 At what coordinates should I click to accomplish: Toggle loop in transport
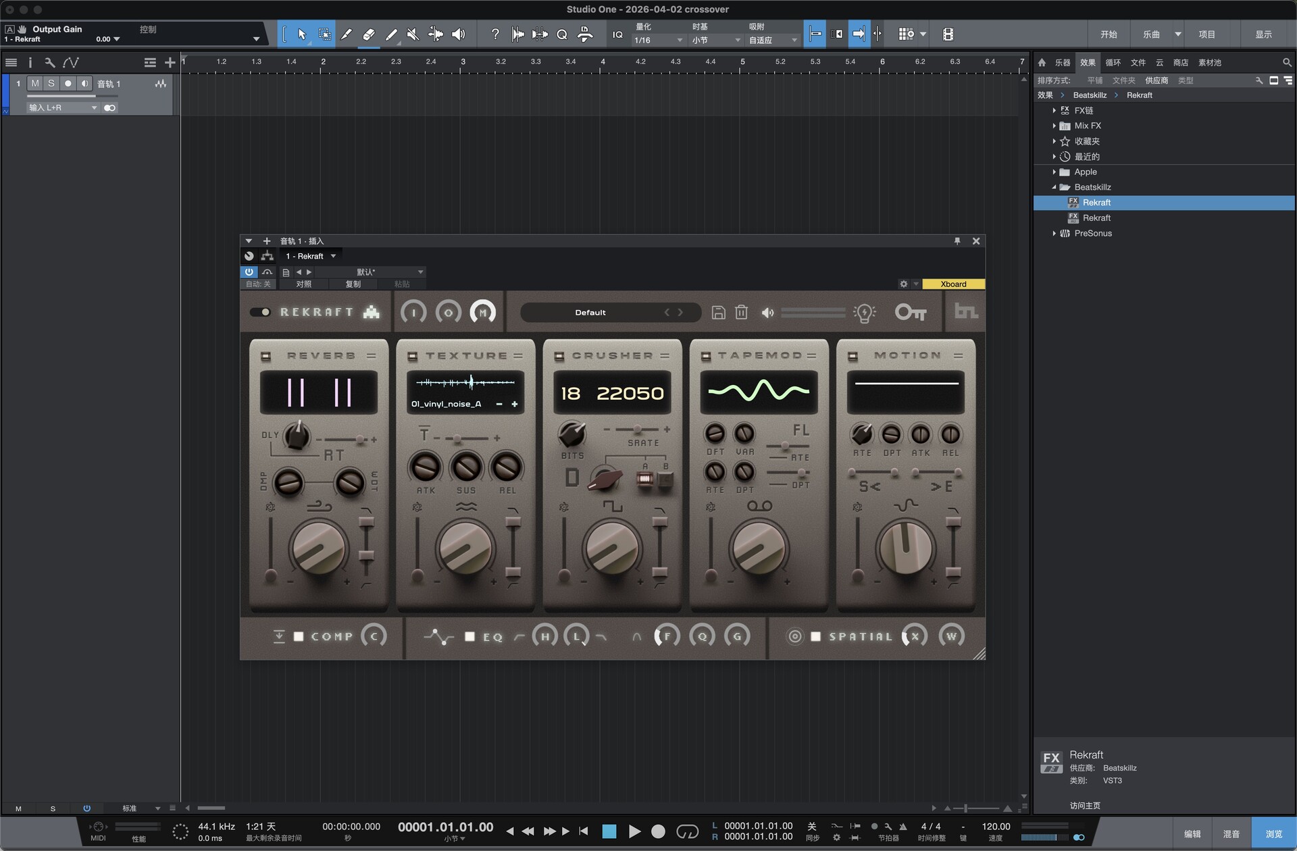(x=687, y=831)
